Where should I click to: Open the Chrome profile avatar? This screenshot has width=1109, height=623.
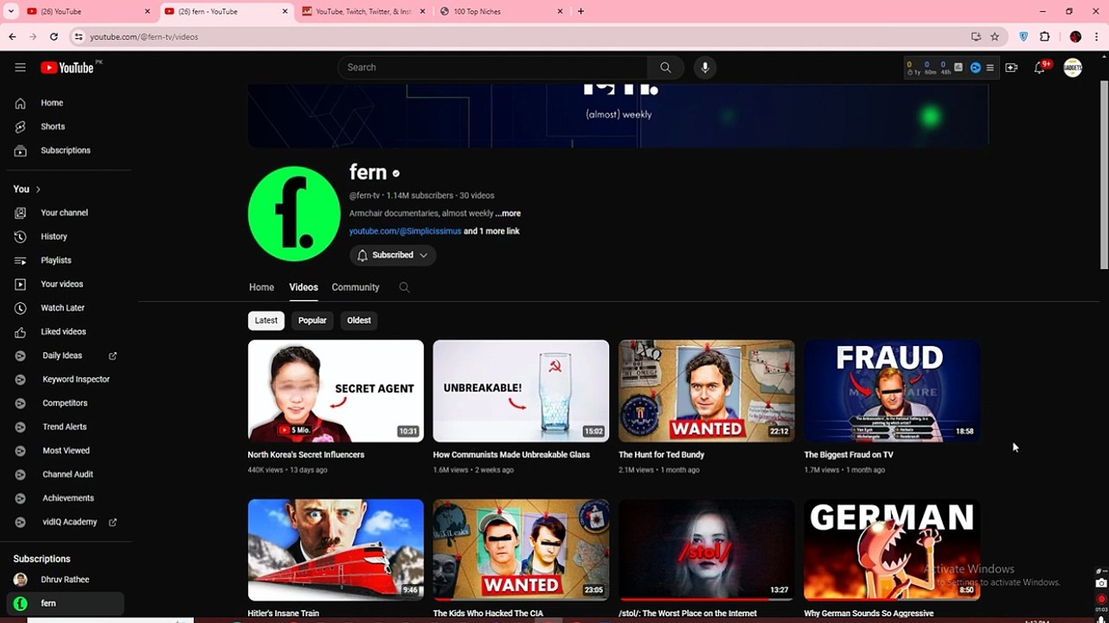coord(1075,36)
